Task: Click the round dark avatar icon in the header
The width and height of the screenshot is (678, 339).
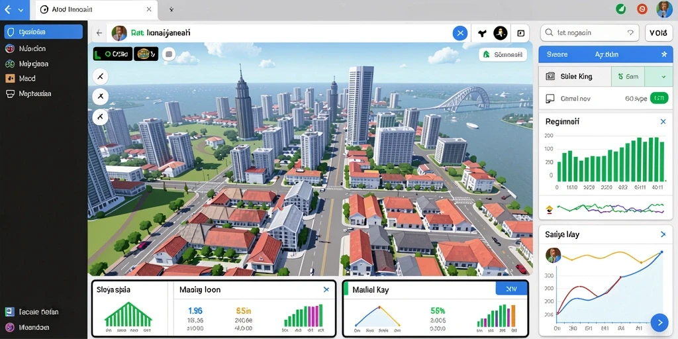Action: (x=501, y=33)
